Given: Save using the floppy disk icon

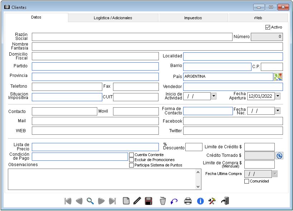Looking at the screenshot, I should click(148, 201).
